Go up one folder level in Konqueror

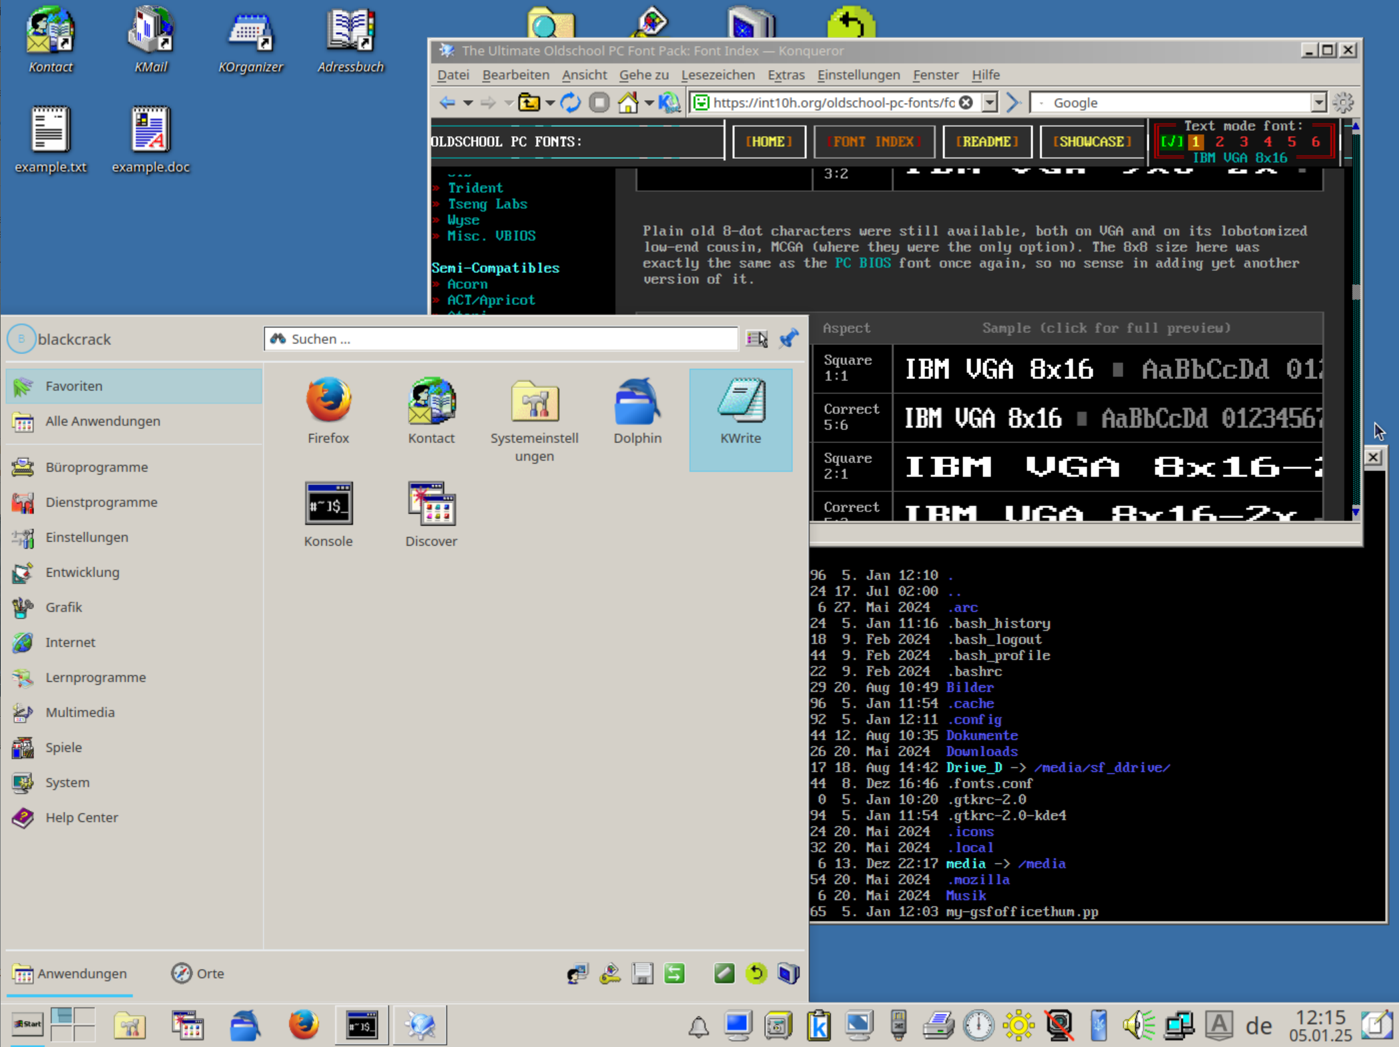pyautogui.click(x=529, y=103)
